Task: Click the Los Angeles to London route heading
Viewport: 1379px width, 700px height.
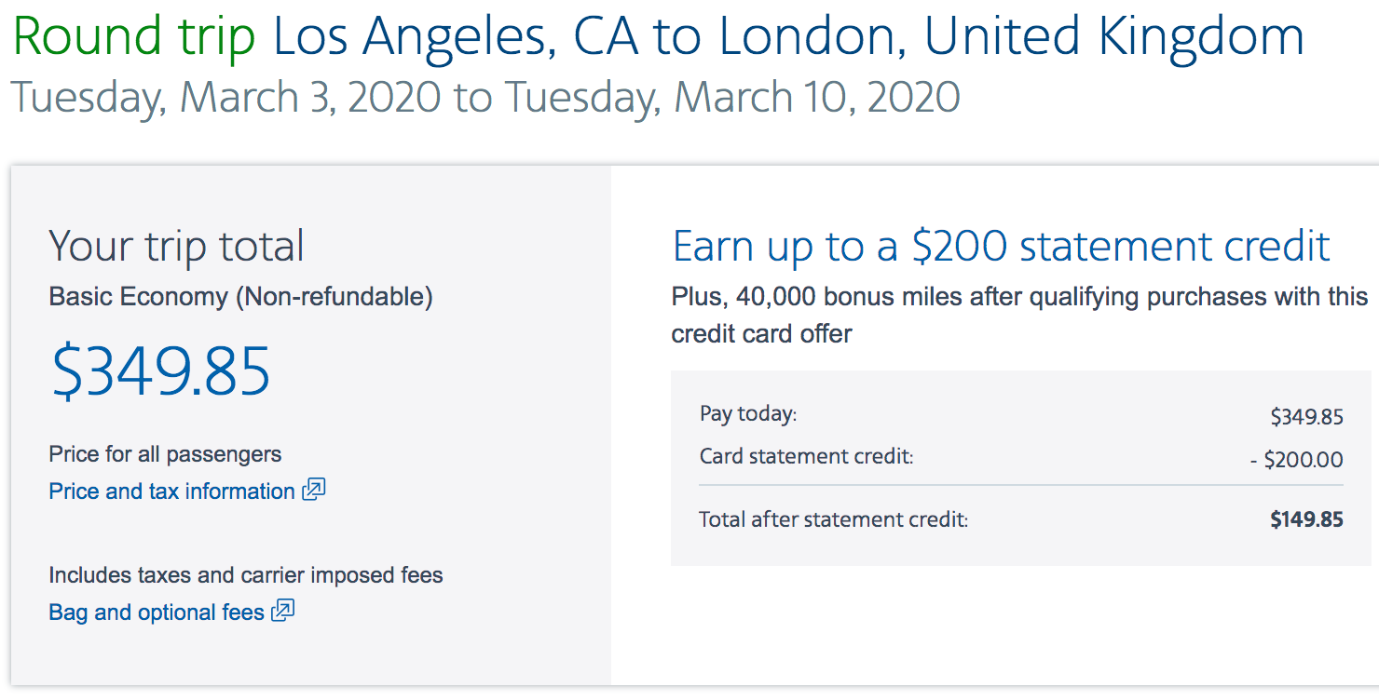Action: coord(788,37)
